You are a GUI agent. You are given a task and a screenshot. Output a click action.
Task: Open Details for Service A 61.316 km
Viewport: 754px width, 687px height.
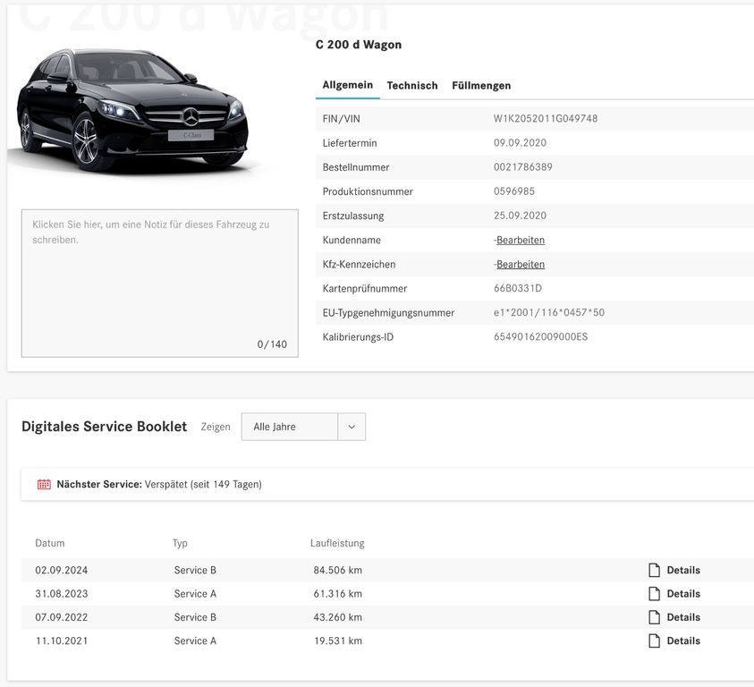pos(682,594)
